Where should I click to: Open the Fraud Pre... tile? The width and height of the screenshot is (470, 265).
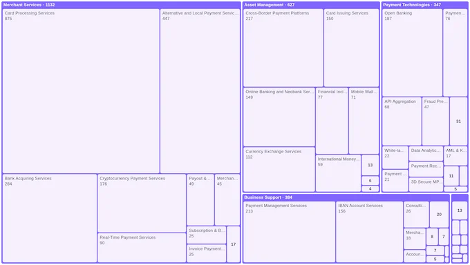435,121
